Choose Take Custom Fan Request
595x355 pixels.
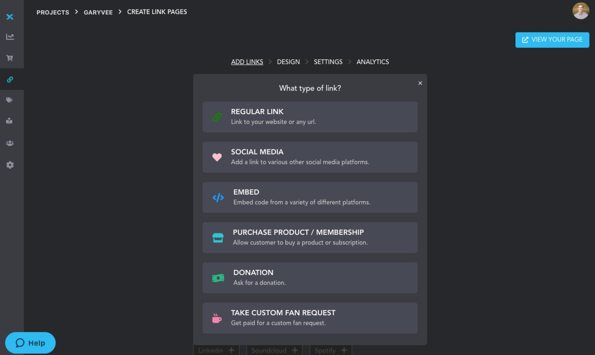(x=310, y=318)
